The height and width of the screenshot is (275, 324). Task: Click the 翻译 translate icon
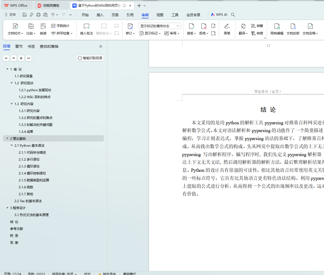(243, 26)
